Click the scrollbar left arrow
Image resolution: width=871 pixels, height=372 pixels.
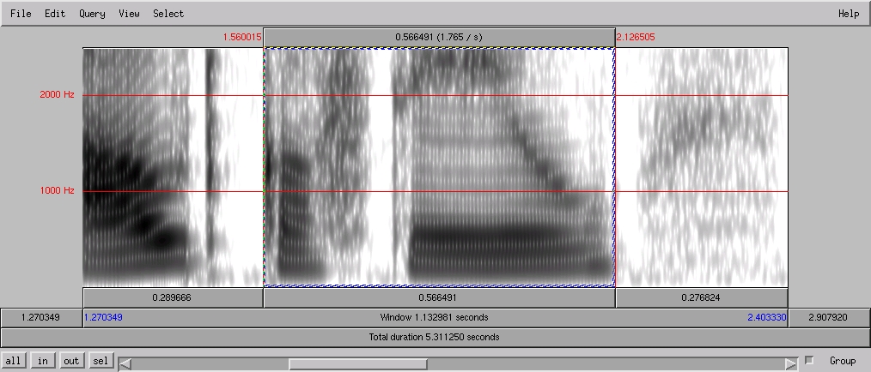125,364
